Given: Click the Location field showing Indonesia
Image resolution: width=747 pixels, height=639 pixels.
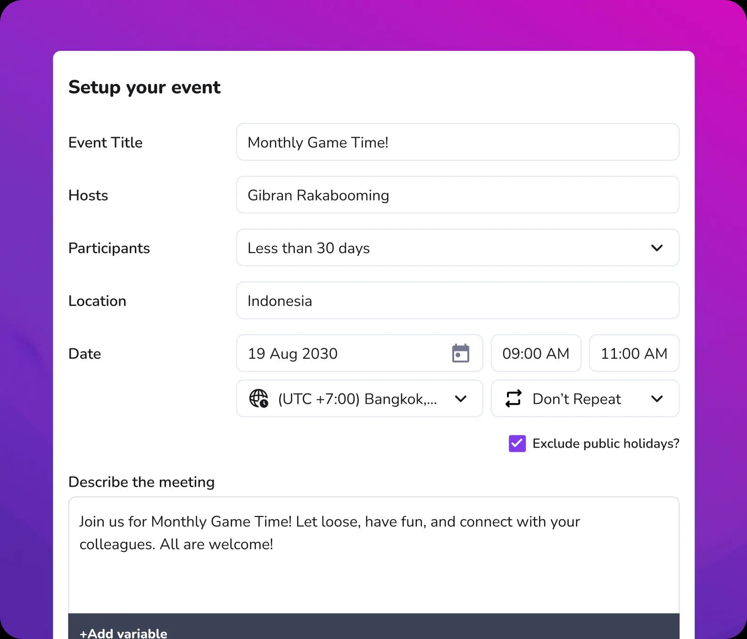Looking at the screenshot, I should tap(457, 301).
